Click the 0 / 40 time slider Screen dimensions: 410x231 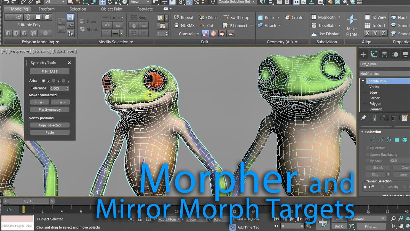pyautogui.click(x=29, y=201)
